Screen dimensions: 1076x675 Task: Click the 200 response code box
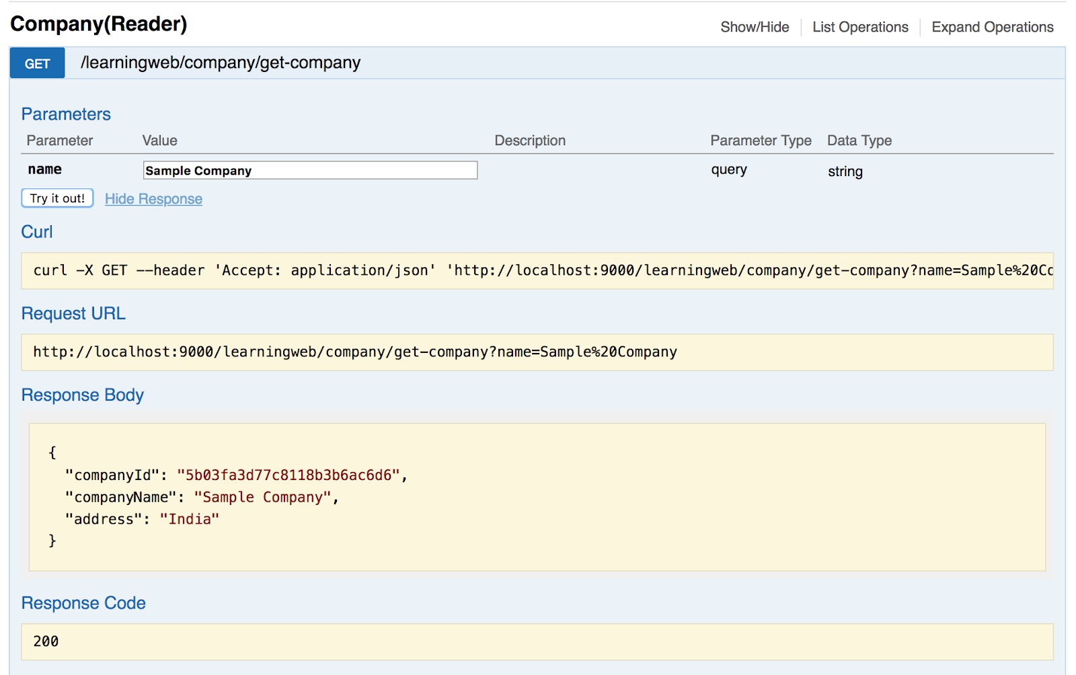537,641
